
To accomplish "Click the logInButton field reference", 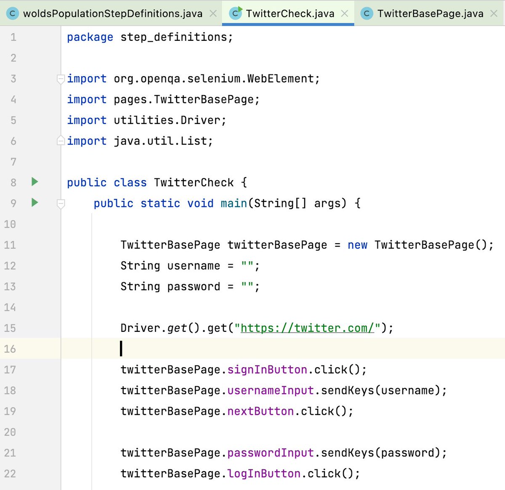I will (263, 474).
